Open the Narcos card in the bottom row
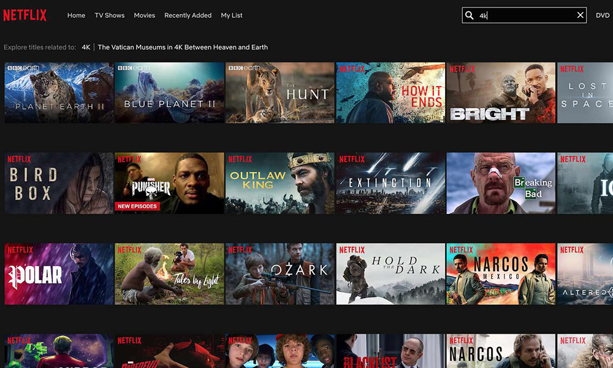 pyautogui.click(x=501, y=351)
